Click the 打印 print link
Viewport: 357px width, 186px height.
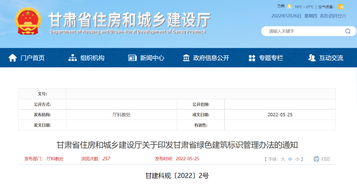tap(326, 159)
